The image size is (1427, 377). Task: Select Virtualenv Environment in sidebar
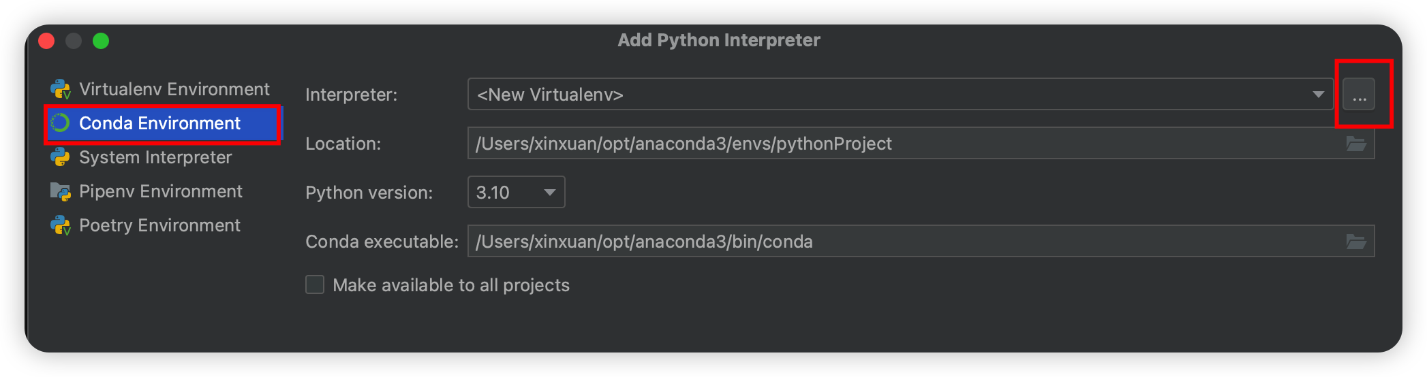point(174,89)
